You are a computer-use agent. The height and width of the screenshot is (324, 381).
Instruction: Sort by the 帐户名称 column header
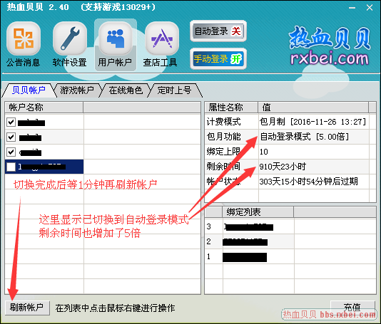44,108
